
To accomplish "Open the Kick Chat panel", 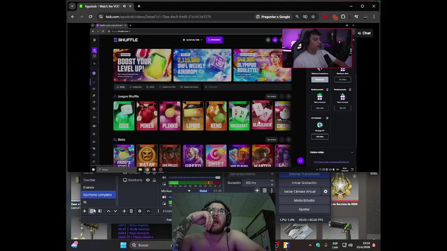I will [x=364, y=33].
